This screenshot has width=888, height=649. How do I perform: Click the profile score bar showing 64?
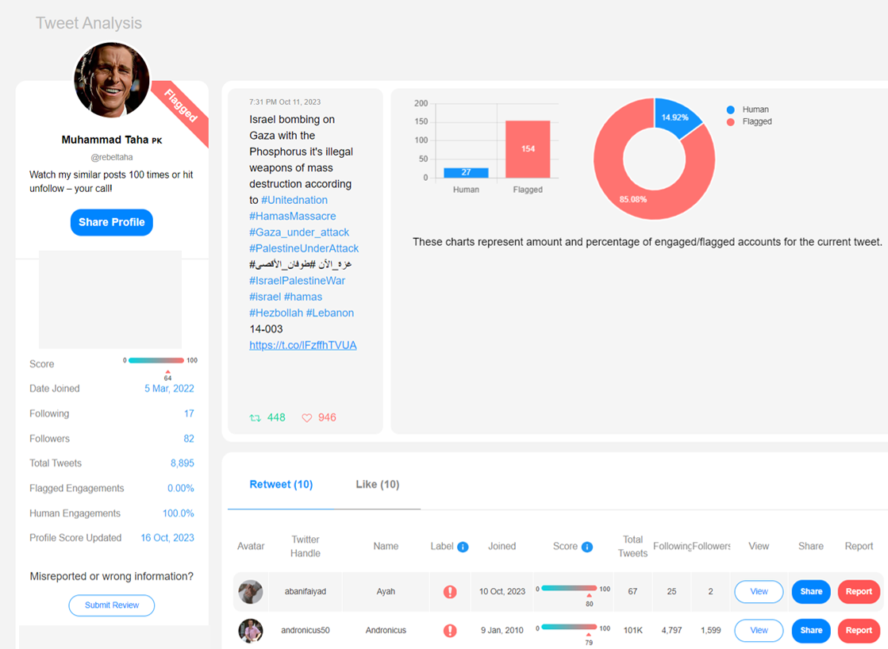tap(156, 360)
